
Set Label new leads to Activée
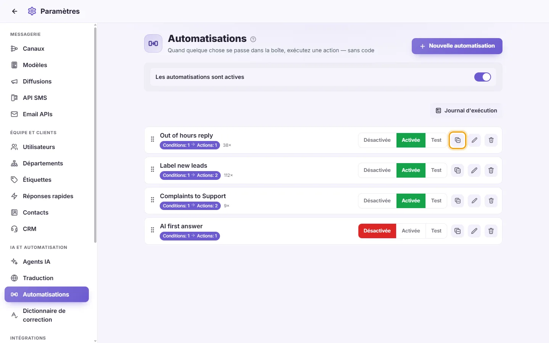pyautogui.click(x=411, y=170)
